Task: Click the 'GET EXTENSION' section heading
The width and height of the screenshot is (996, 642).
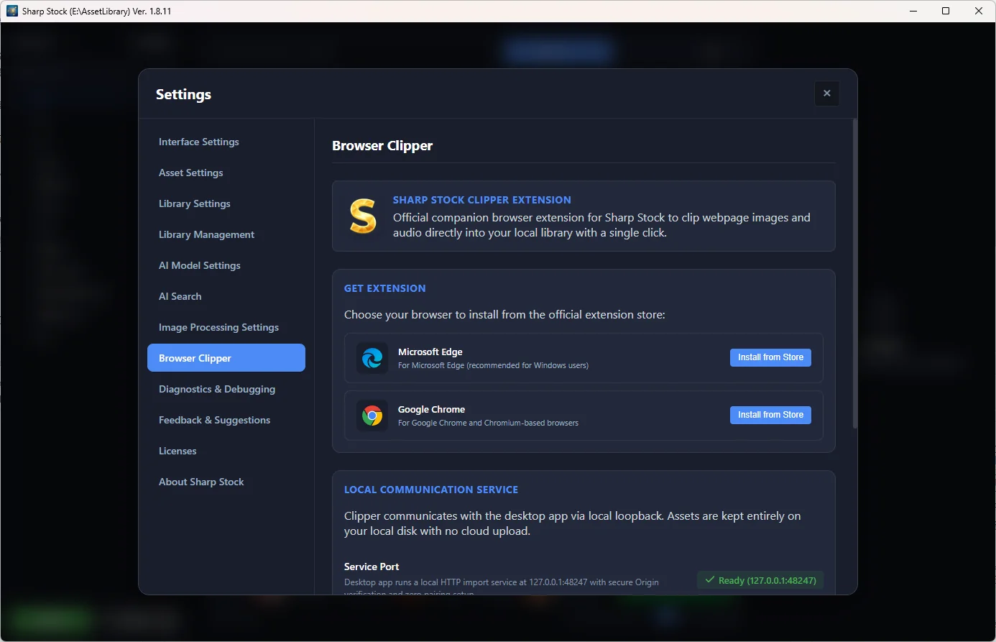Action: (385, 288)
